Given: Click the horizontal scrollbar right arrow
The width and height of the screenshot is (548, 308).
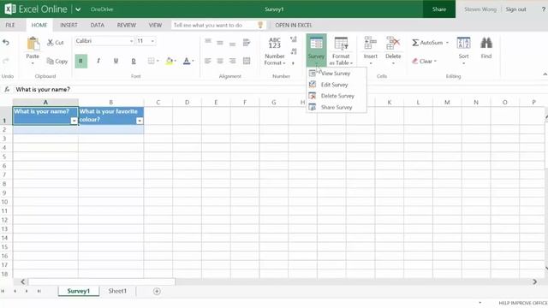Looking at the screenshot, I should (x=534, y=281).
